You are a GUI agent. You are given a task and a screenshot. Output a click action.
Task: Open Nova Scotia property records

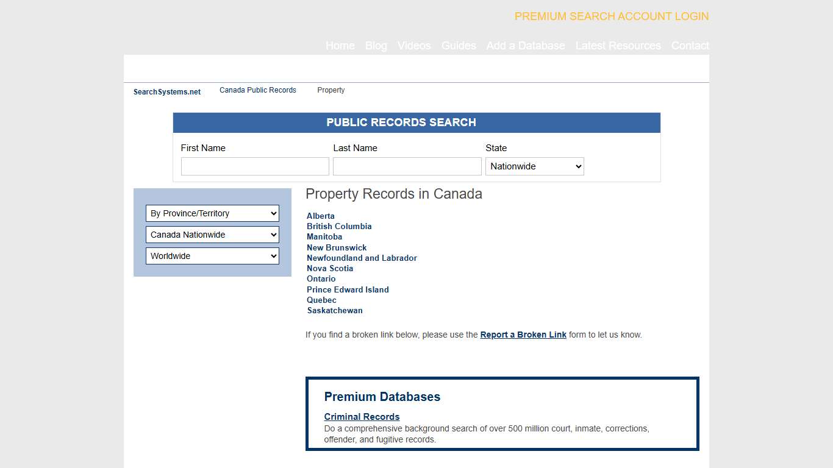coord(330,268)
